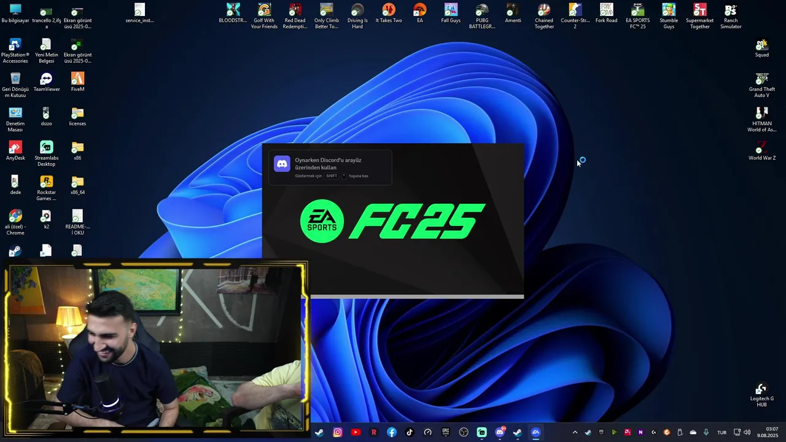Open Streamlabs taskbar icon
Viewport: 786px width, 442px height.
(x=482, y=432)
